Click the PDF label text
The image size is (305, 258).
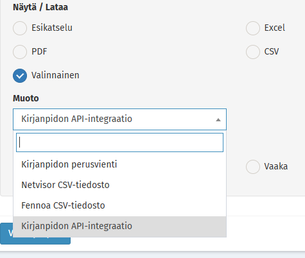[39, 51]
